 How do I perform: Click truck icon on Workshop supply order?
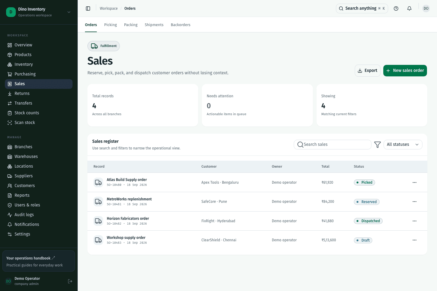pyautogui.click(x=98, y=240)
